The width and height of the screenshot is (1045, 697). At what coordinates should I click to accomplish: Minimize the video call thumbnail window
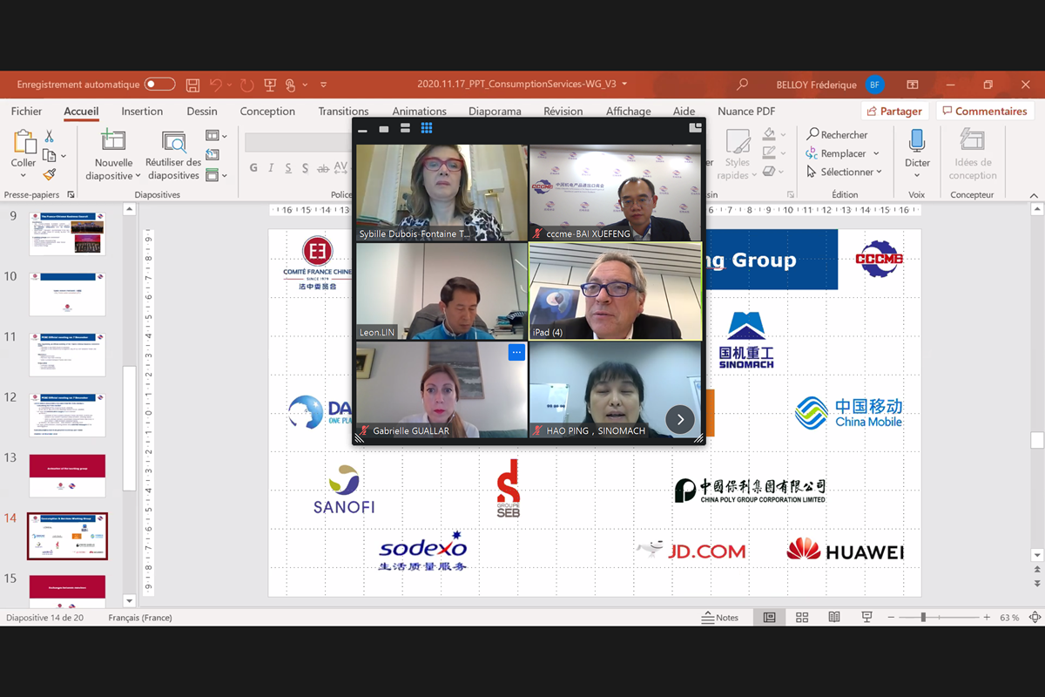(363, 129)
